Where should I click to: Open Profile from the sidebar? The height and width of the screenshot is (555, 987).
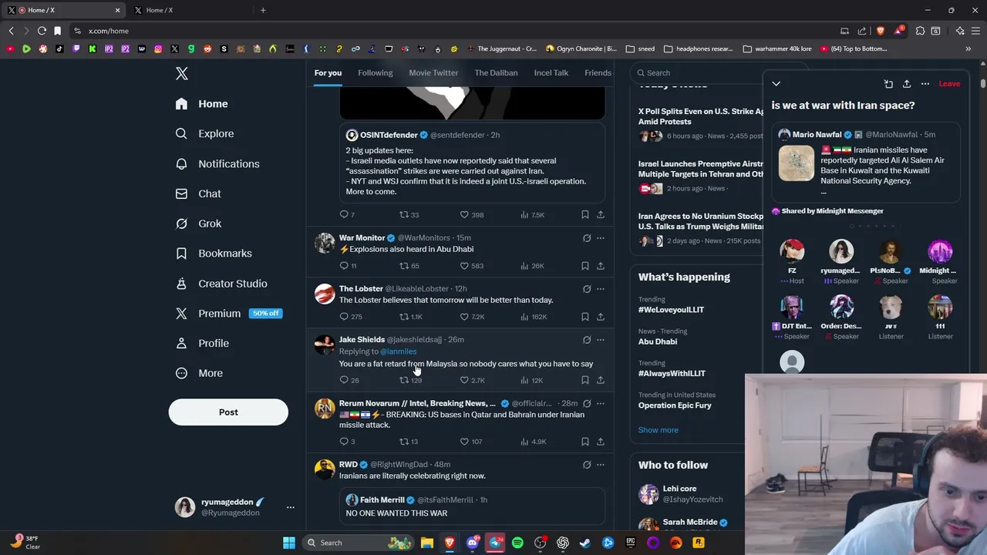pos(202,343)
